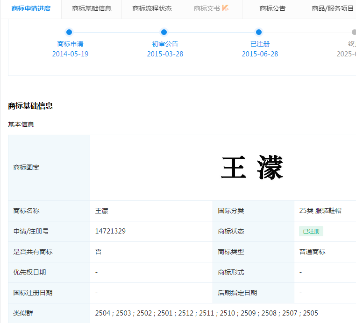Click the 申请/注册号 label

(31, 231)
